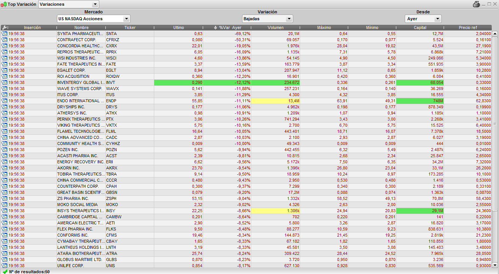
Task: Click the printer icon
Action: [x=476, y=4]
